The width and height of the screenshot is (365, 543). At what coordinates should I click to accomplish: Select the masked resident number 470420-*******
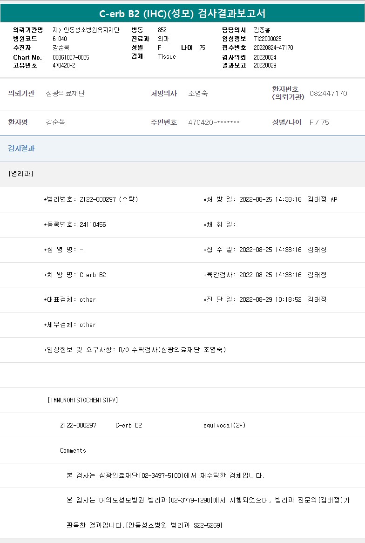pyautogui.click(x=214, y=122)
